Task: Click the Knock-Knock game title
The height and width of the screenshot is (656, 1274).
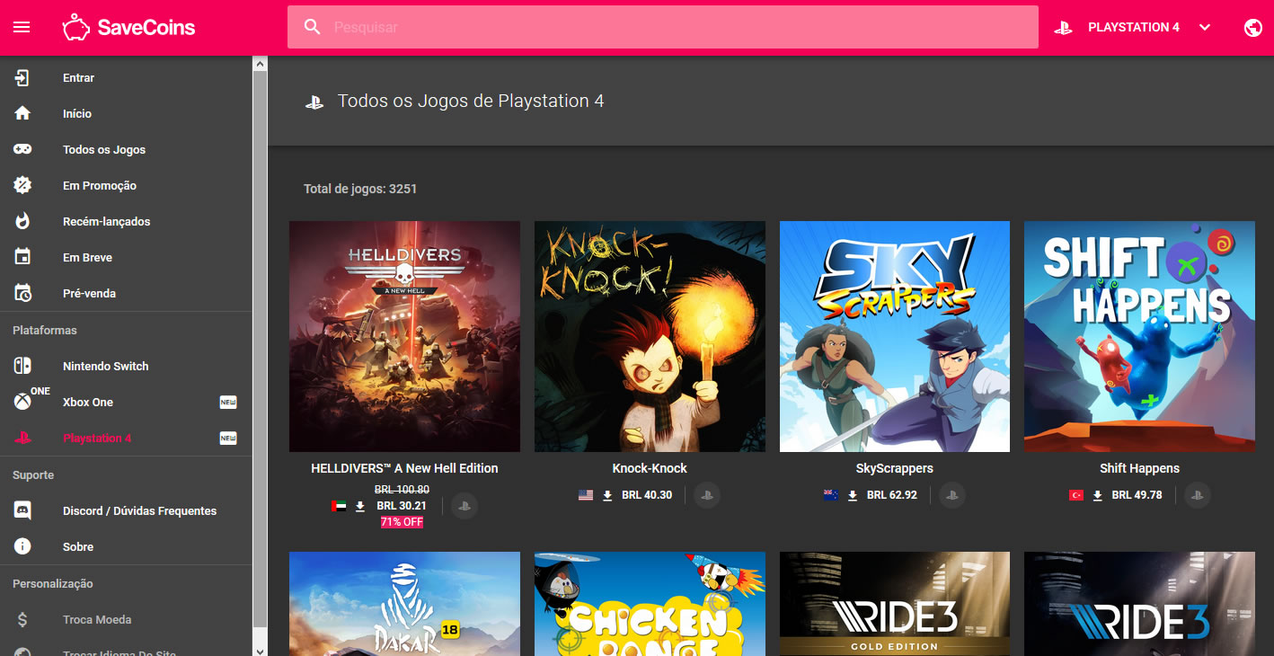Action: click(650, 468)
